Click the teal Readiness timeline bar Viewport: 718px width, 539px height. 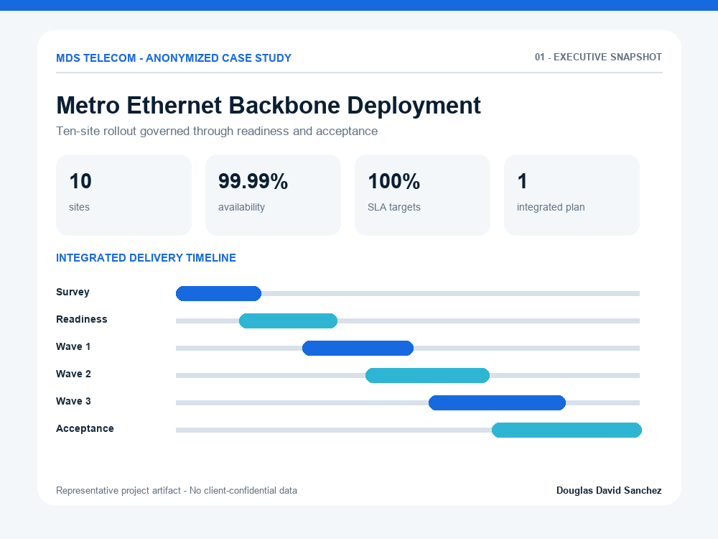tap(288, 321)
